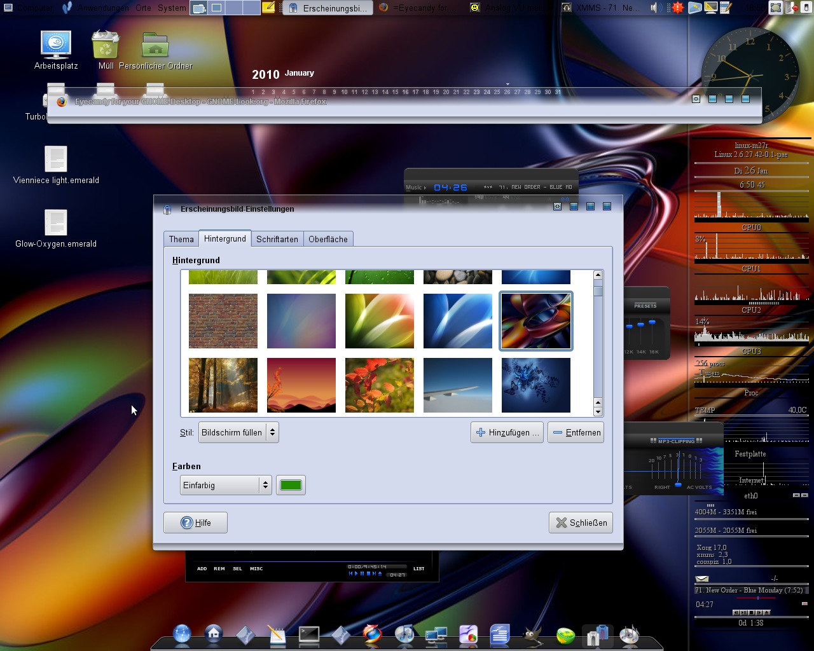Click LIST in the XMMS playlist window

[419, 568]
